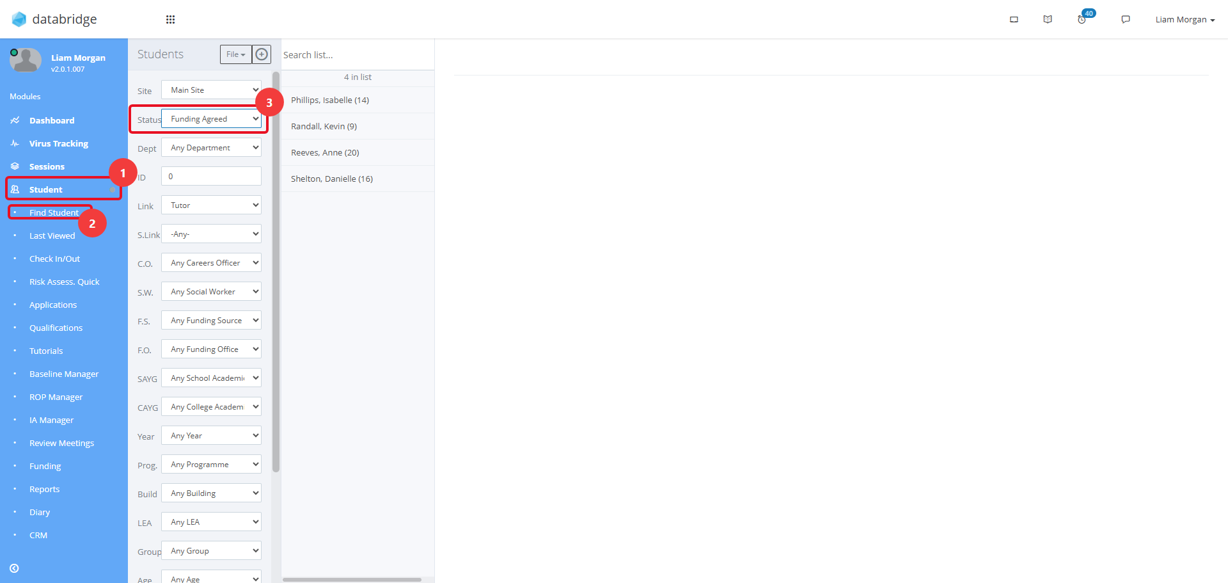
Task: Add new student with plus circle icon
Action: (x=262, y=54)
